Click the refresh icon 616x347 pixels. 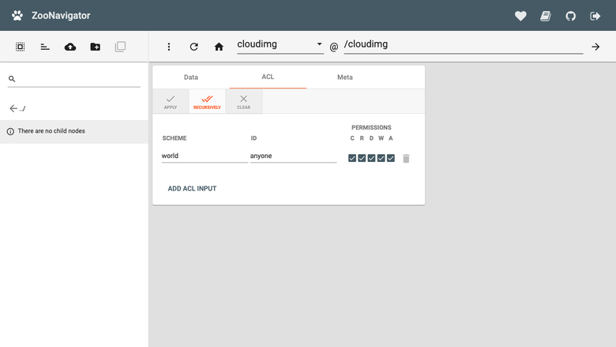click(x=193, y=47)
